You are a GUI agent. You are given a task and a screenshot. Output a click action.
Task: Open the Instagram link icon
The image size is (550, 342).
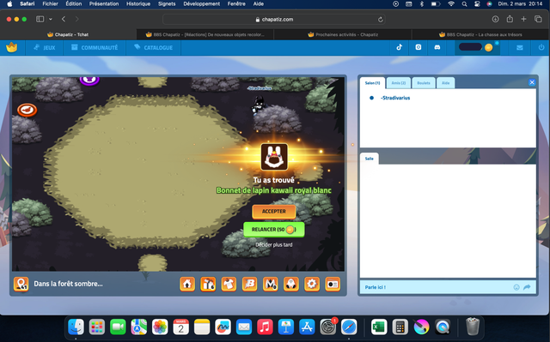click(419, 47)
